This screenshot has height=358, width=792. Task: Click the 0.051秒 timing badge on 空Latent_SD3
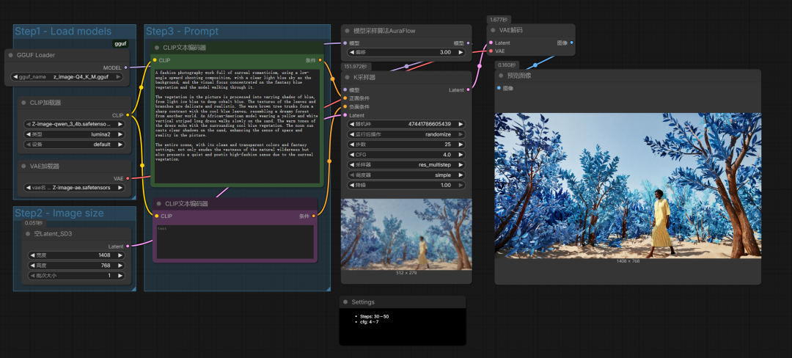tap(33, 223)
